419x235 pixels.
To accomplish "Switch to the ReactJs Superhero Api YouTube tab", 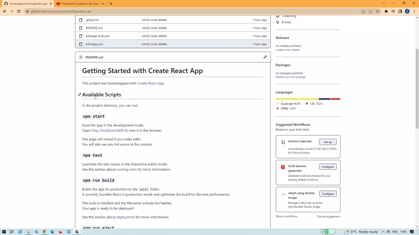I will tap(80, 4).
